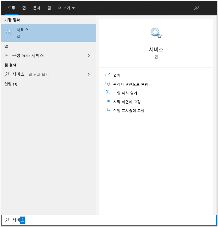Screen dimensions: 218x227
Task: Click the large 서비스 gear icon in preview pane
Action: [x=156, y=33]
